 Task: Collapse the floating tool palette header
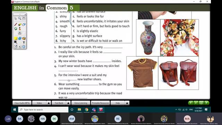25,15
